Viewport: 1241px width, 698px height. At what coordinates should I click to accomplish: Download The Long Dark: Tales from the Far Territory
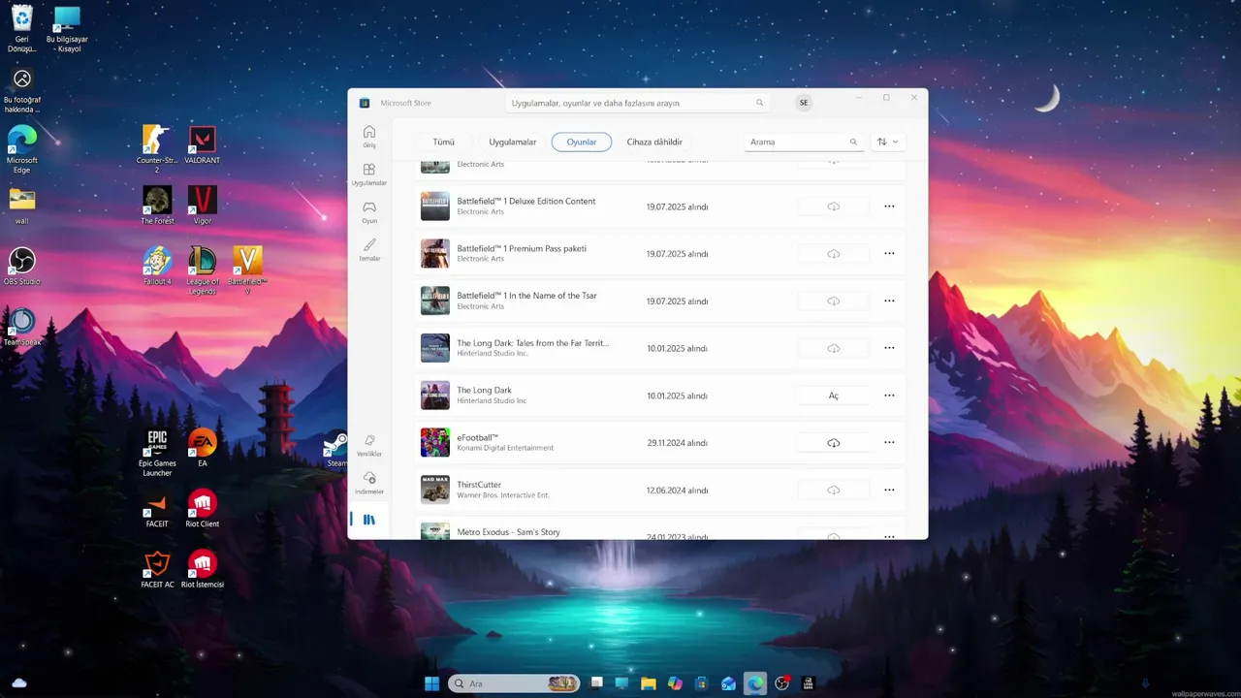click(x=833, y=348)
